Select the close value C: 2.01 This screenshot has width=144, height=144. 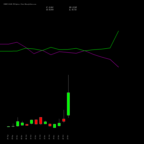[50, 7]
